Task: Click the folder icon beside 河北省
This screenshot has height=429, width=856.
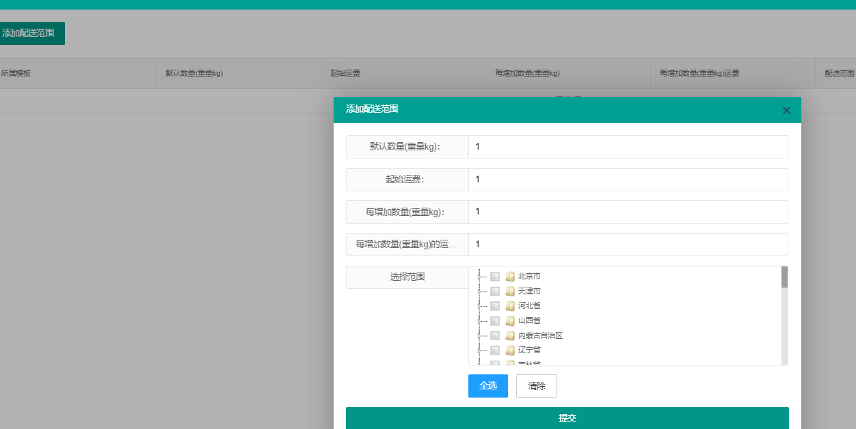Action: tap(509, 306)
